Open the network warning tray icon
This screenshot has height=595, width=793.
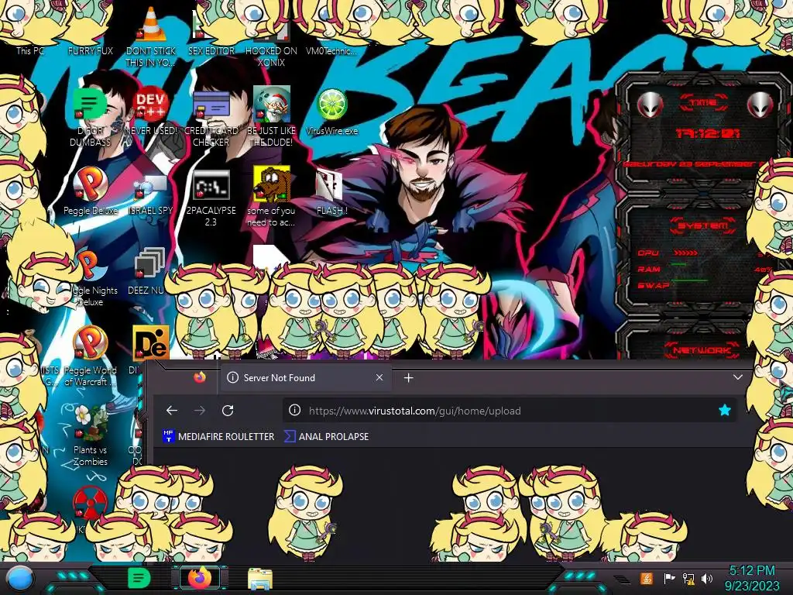pos(688,578)
